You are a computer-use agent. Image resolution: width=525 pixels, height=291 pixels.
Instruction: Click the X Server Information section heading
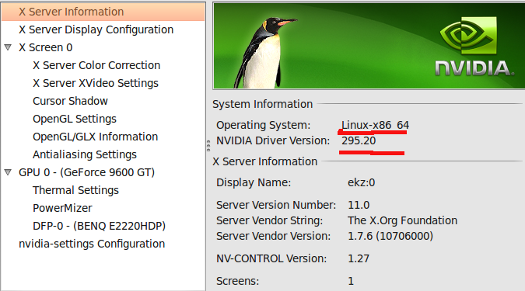(265, 161)
